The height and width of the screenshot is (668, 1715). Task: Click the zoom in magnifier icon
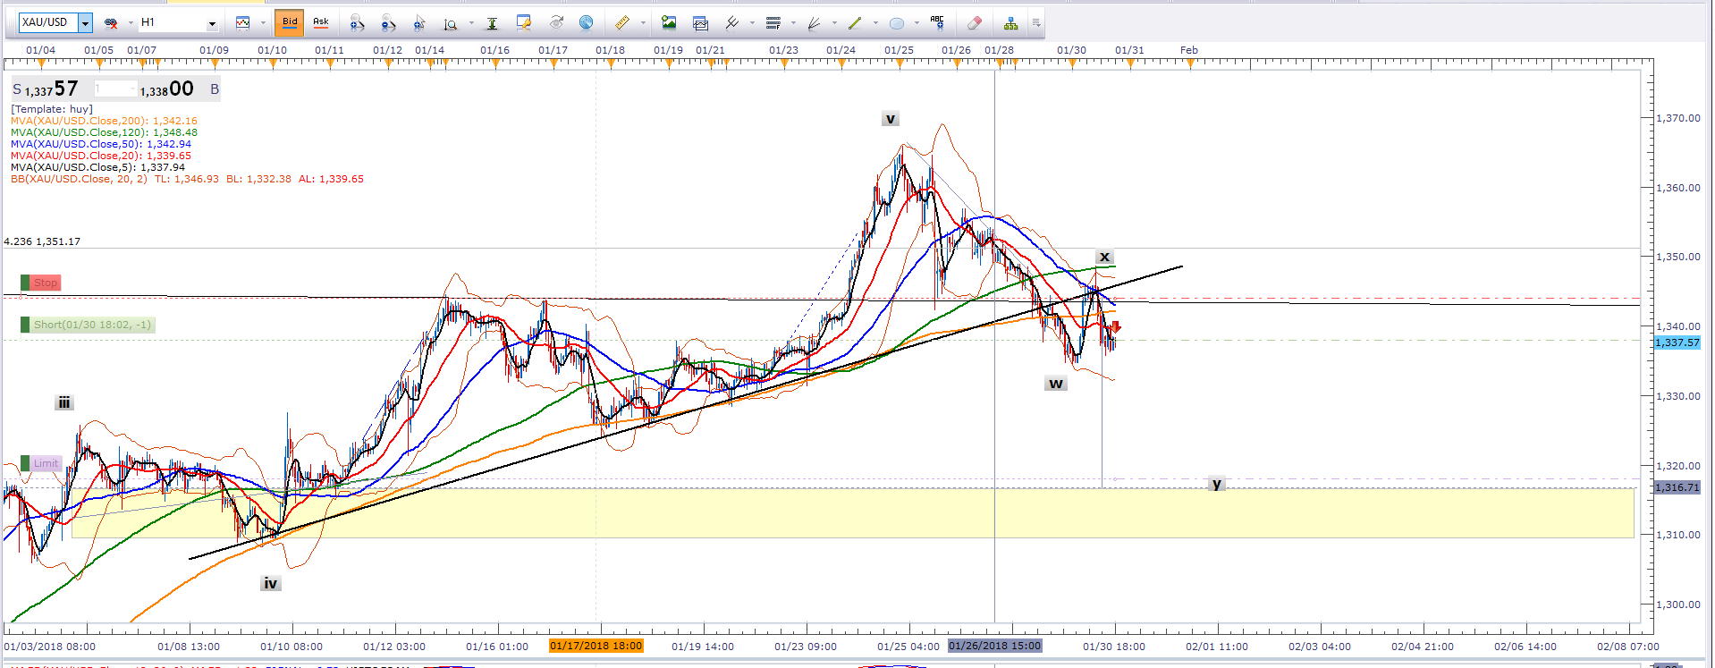(357, 23)
